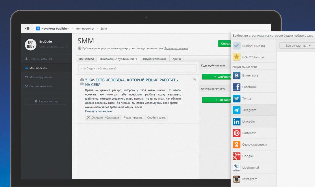315x187 pixels.
Task: Choose LiveJournal network icon
Action: pos(236,168)
